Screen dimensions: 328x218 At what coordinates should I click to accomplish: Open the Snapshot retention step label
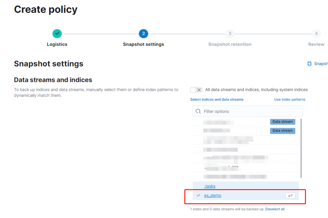230,44
